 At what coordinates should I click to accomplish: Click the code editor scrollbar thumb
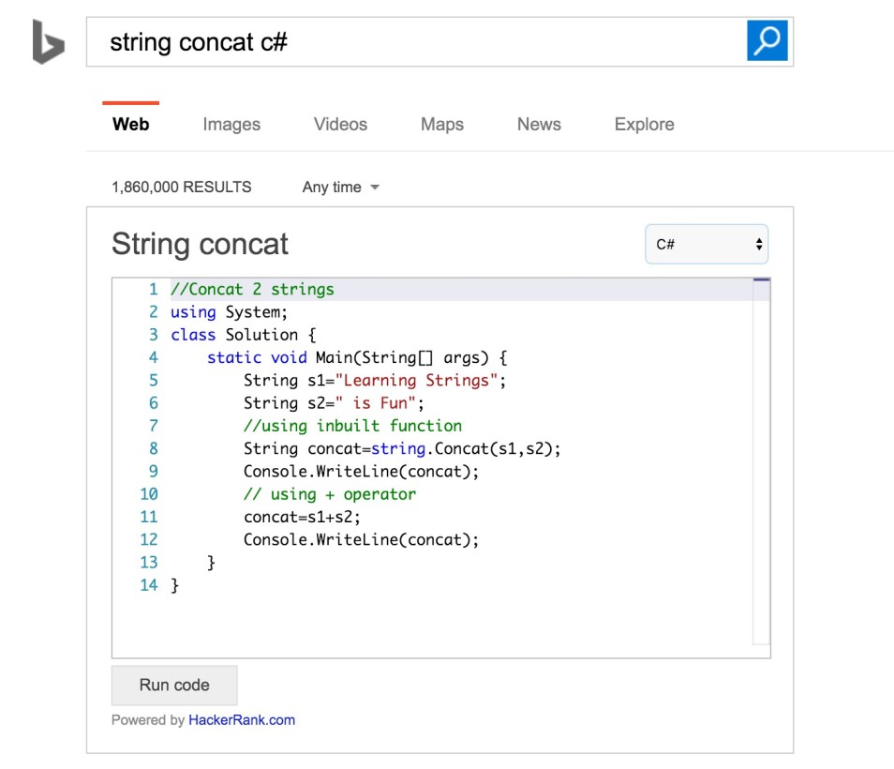coord(761,279)
